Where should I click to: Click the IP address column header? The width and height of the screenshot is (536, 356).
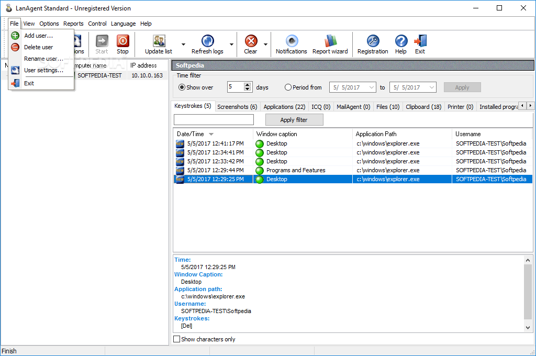pos(147,65)
